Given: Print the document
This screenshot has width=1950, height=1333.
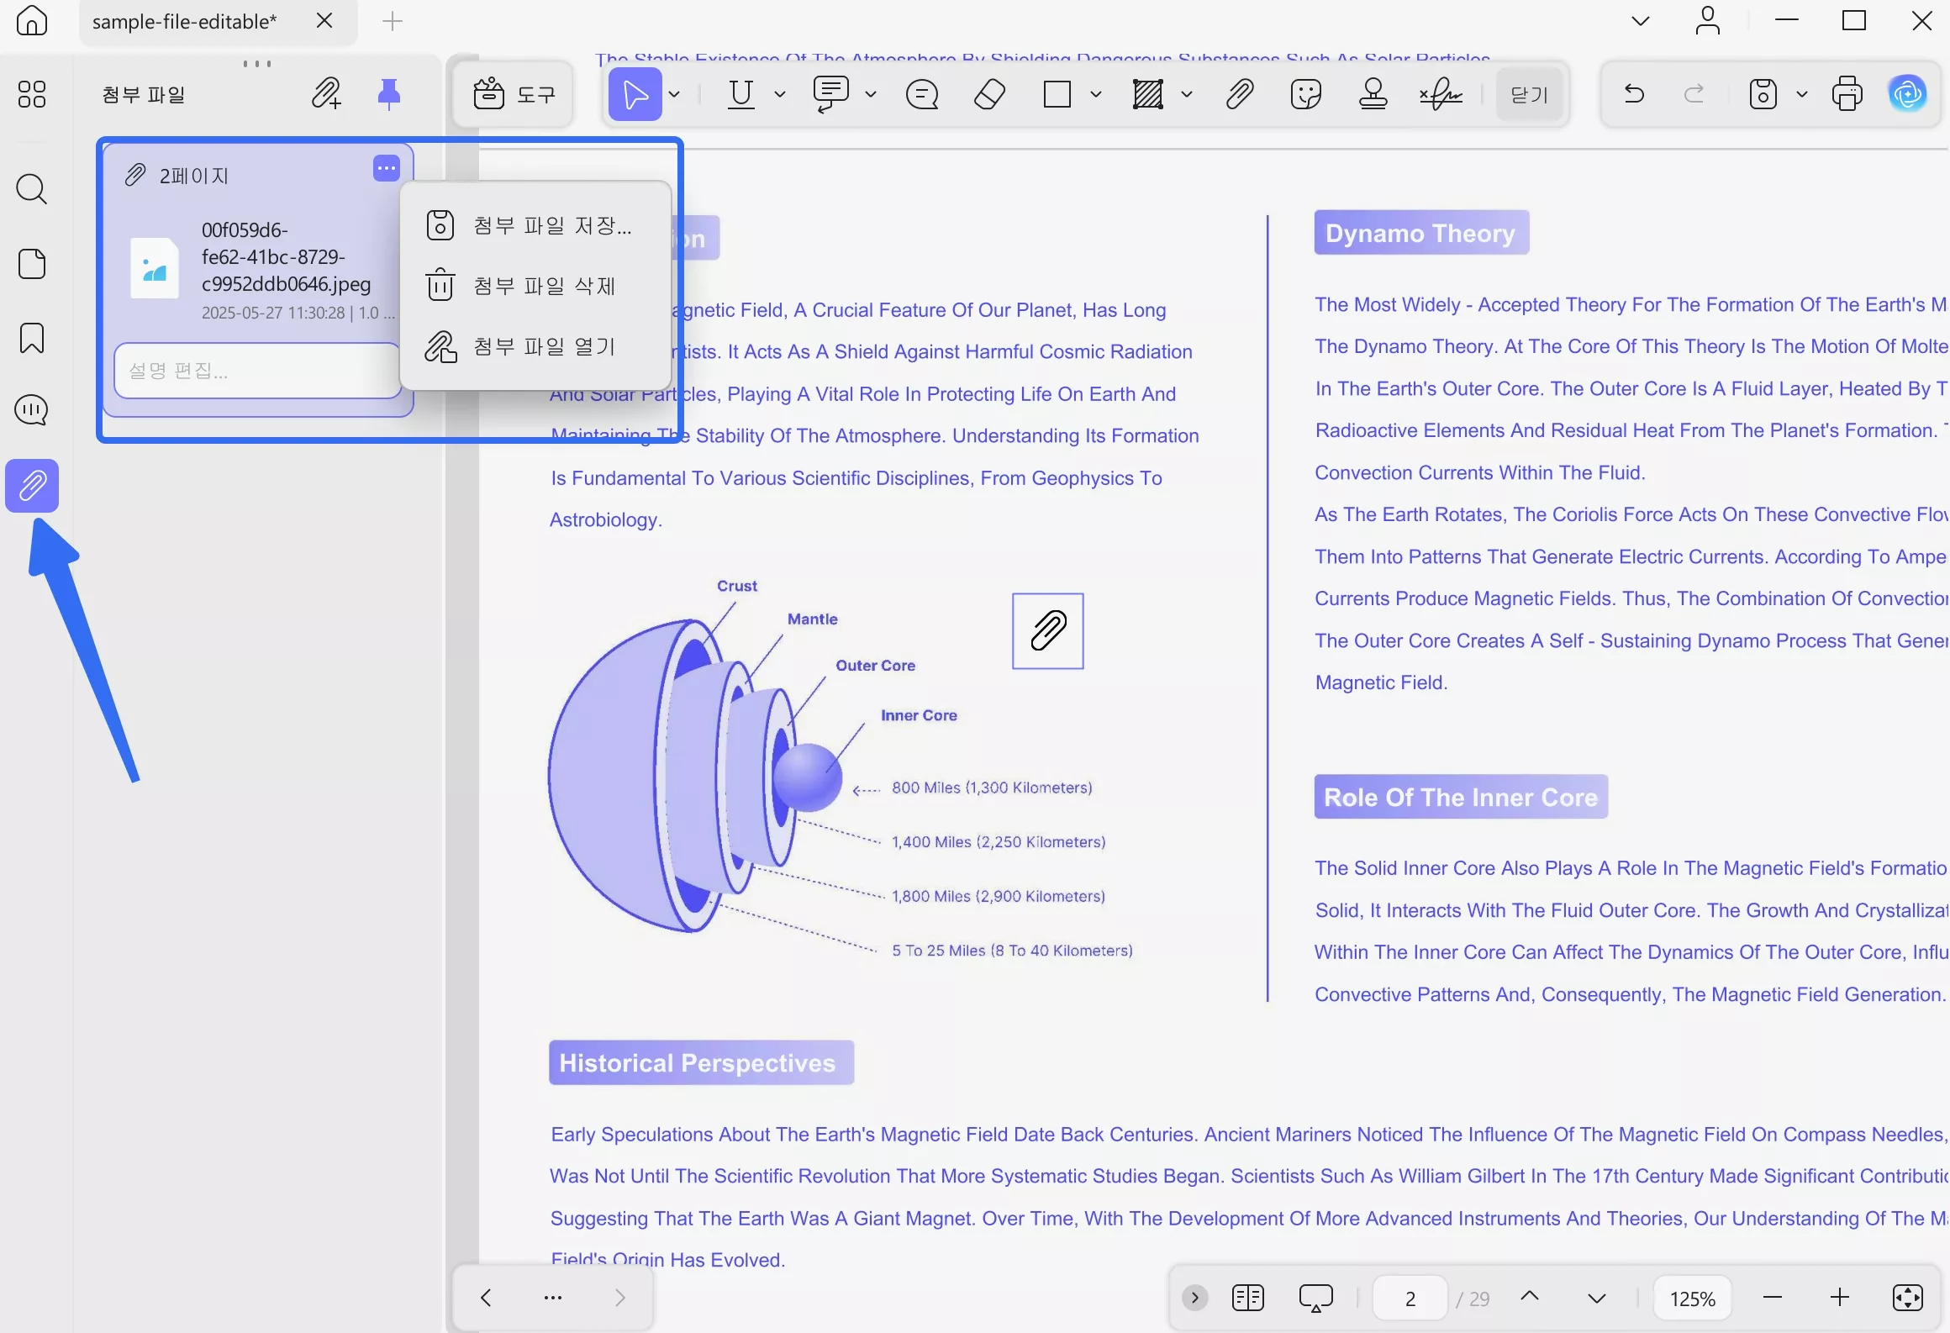Looking at the screenshot, I should (1847, 94).
